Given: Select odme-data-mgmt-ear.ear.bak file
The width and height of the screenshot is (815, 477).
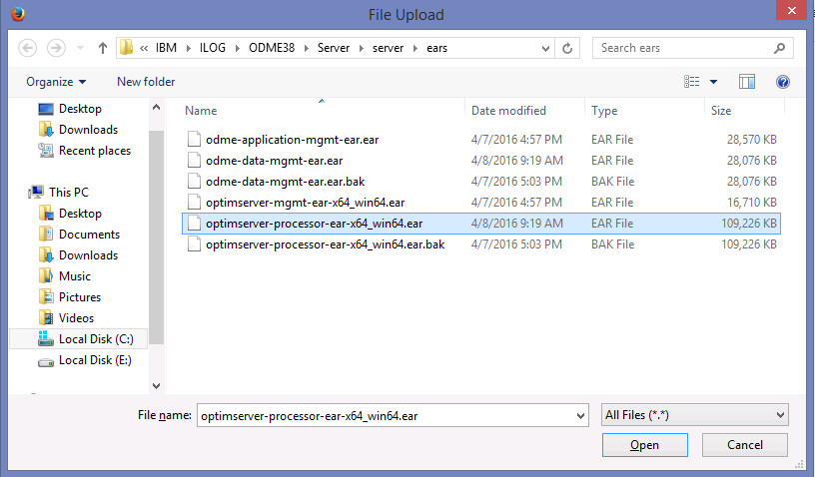Looking at the screenshot, I should coord(286,182).
